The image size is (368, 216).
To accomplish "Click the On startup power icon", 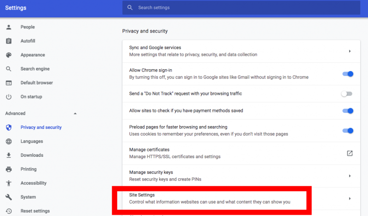I will 9,97.
